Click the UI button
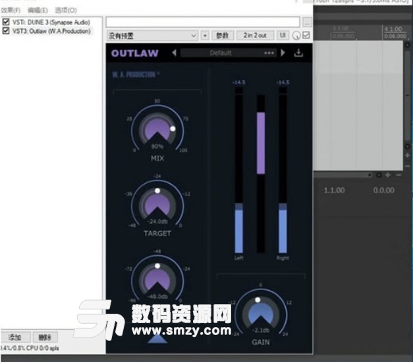Viewport: 413px width, 362px height. pos(283,36)
